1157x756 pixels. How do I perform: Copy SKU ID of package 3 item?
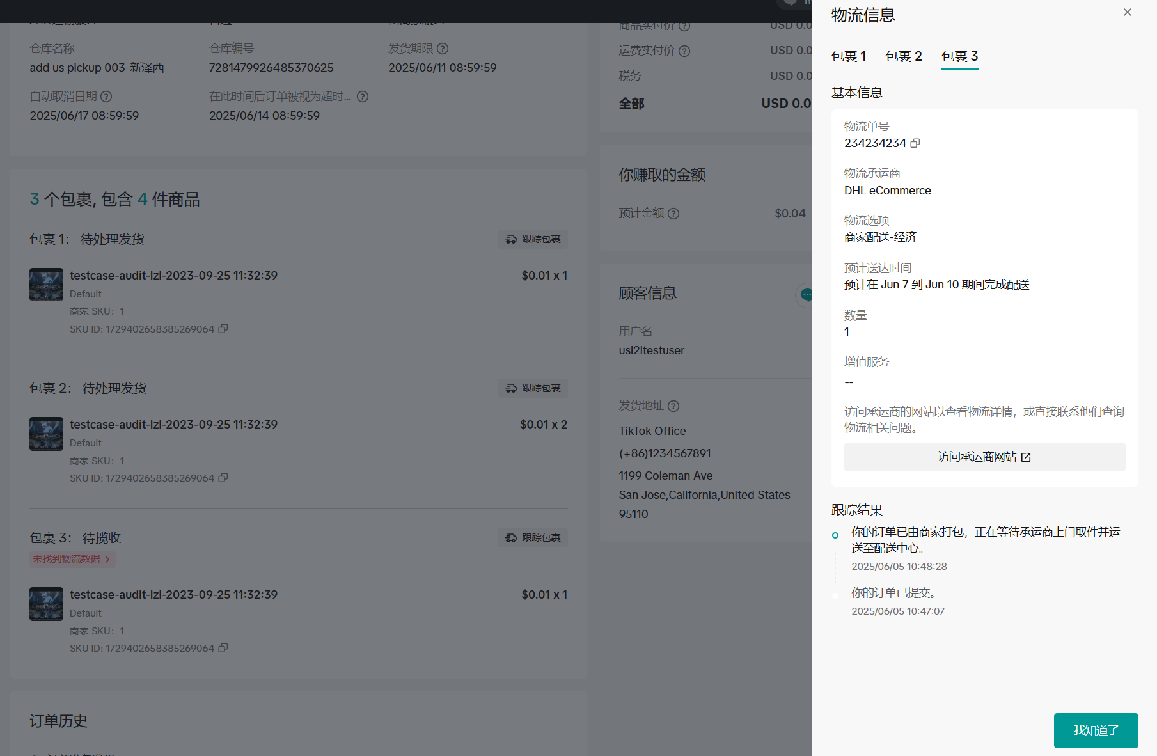point(223,648)
